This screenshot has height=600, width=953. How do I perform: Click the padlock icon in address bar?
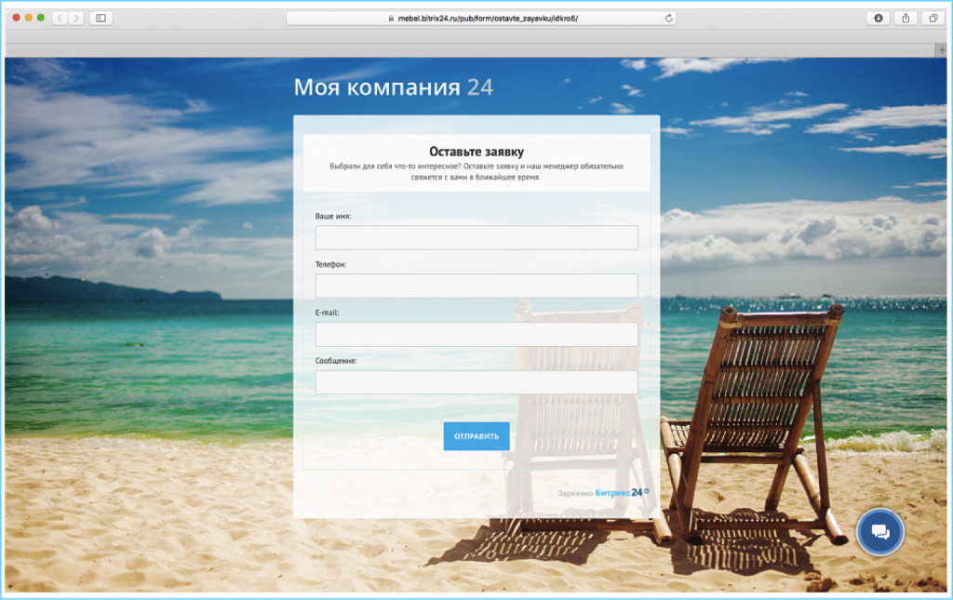pyautogui.click(x=390, y=19)
